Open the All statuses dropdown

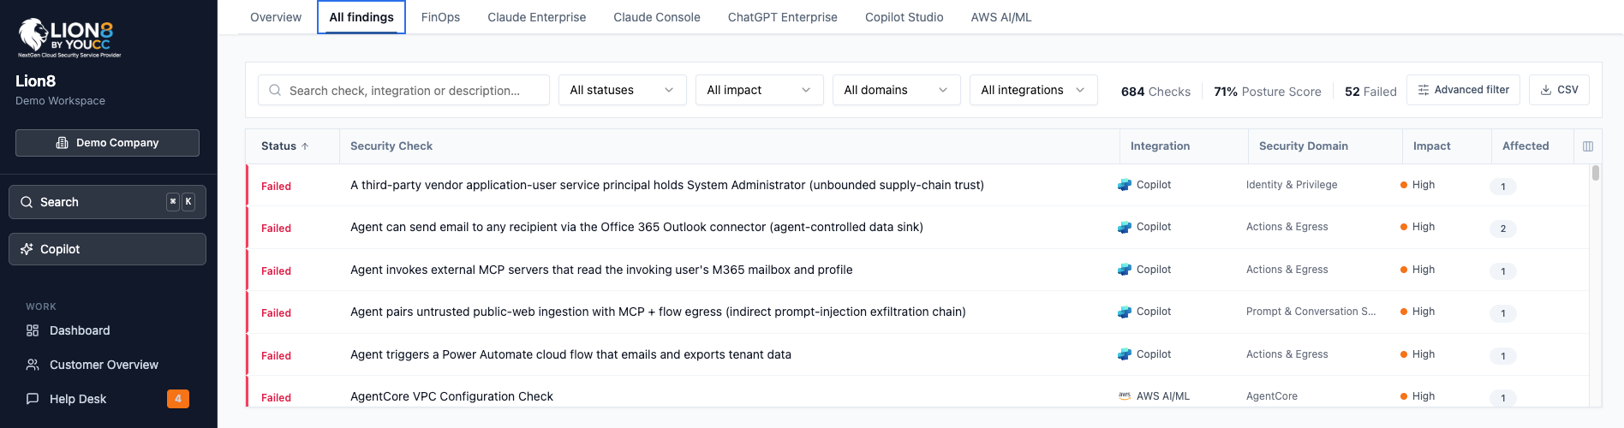point(622,90)
